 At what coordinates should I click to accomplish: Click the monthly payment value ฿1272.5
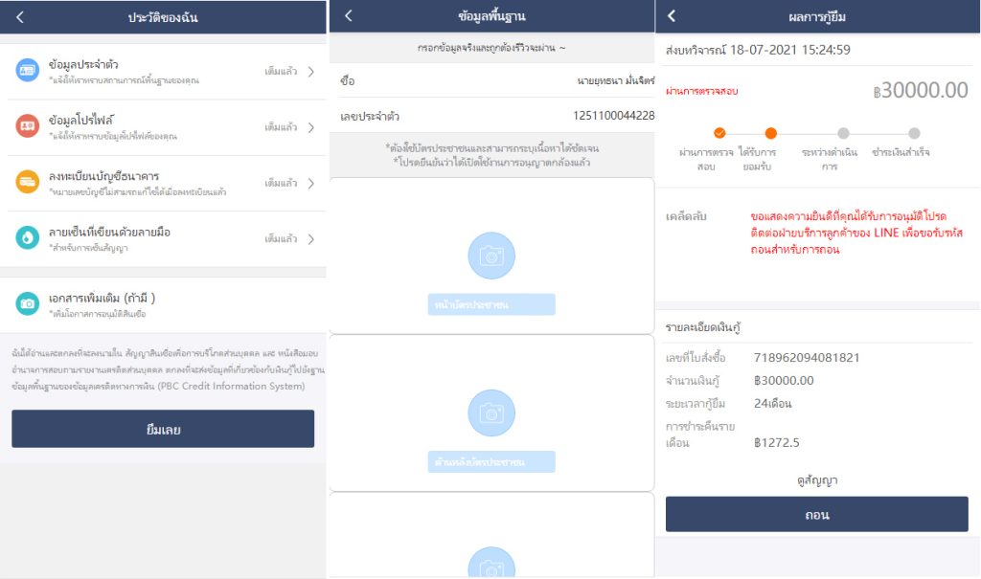point(776,443)
